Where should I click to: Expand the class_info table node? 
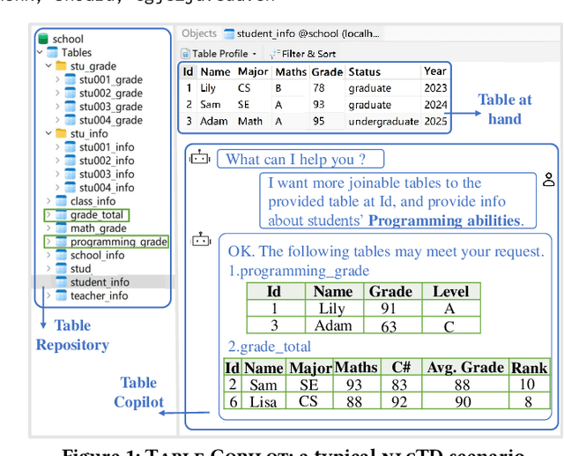click(48, 201)
